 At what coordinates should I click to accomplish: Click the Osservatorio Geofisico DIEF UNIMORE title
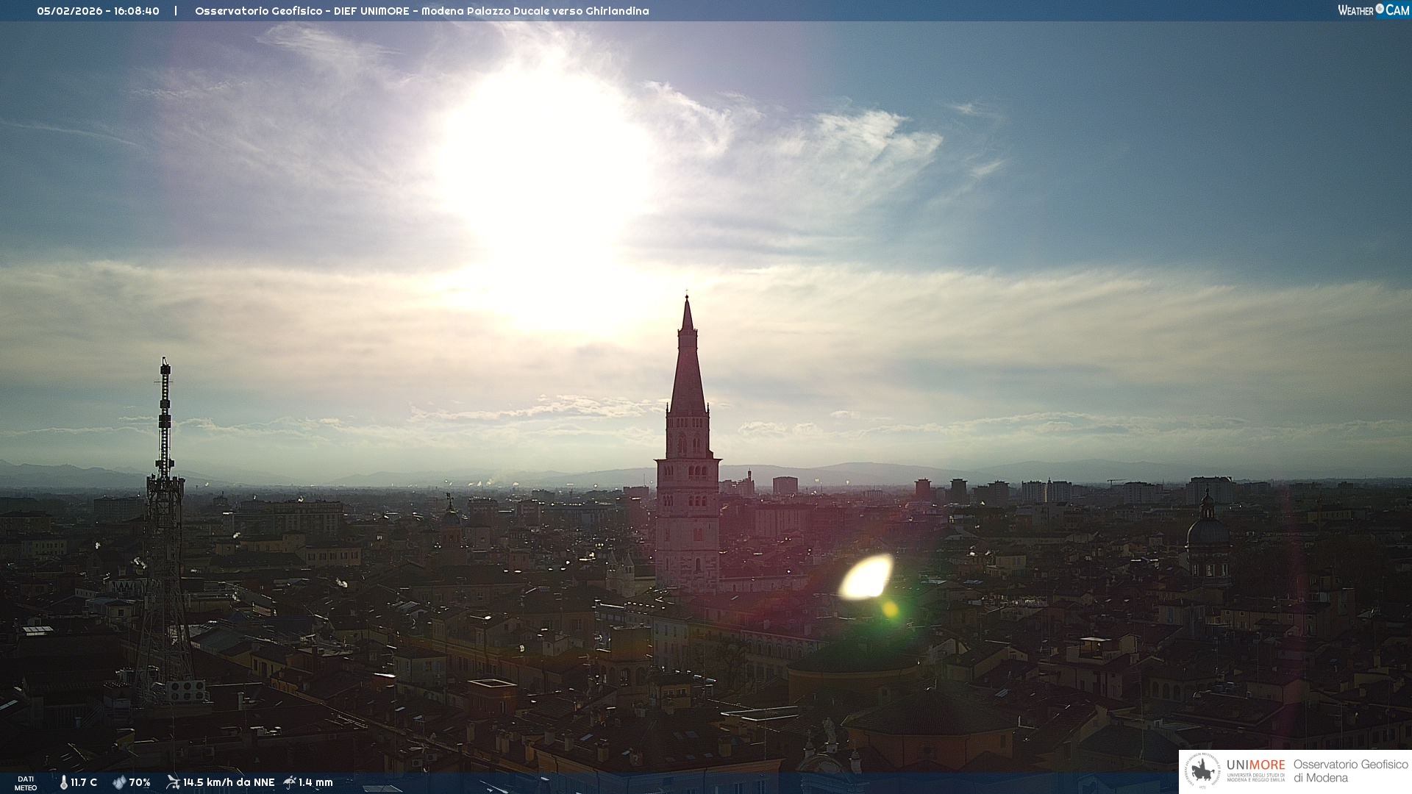click(x=421, y=11)
